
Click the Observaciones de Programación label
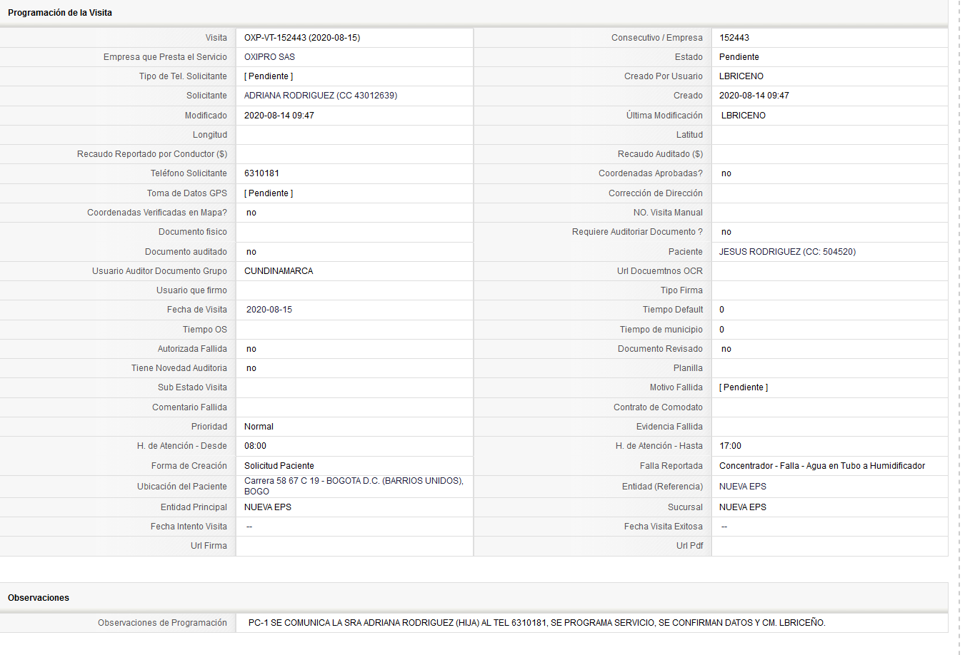click(x=162, y=623)
